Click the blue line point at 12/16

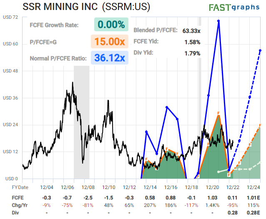click(167, 107)
